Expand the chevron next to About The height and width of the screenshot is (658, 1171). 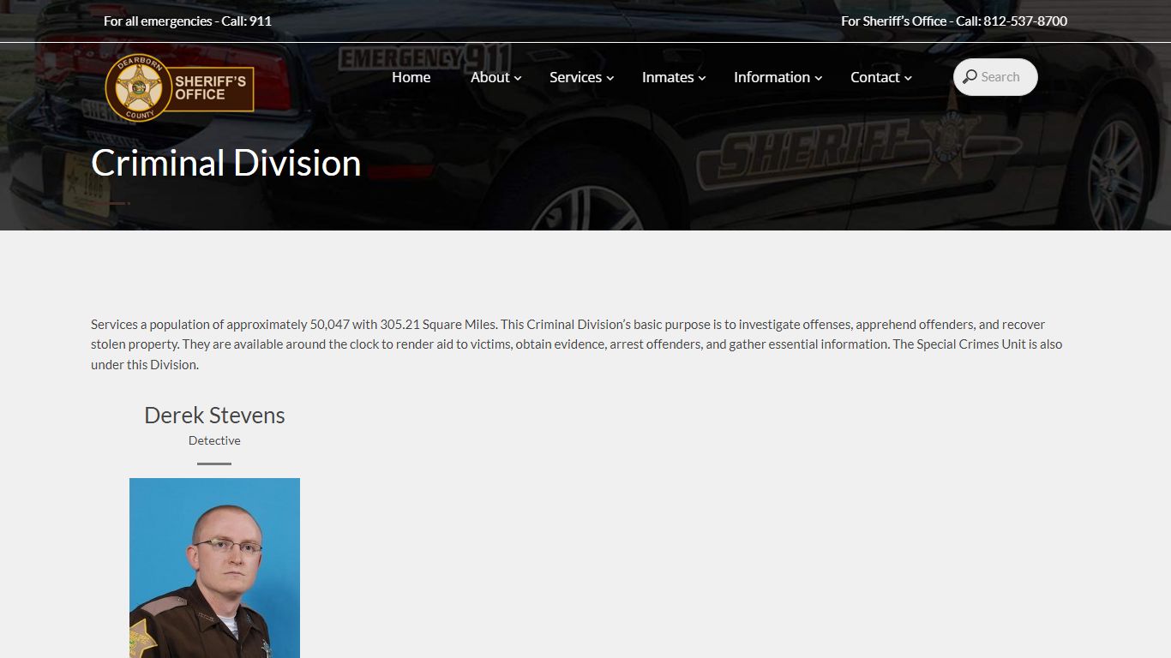click(518, 78)
